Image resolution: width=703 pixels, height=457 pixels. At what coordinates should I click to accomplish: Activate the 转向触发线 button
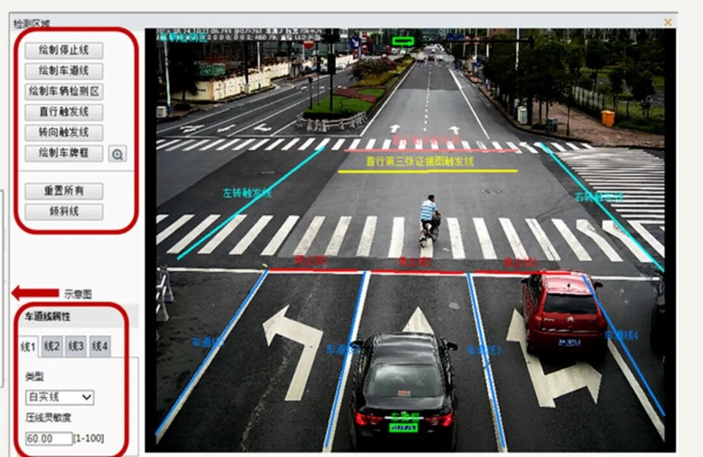point(64,133)
